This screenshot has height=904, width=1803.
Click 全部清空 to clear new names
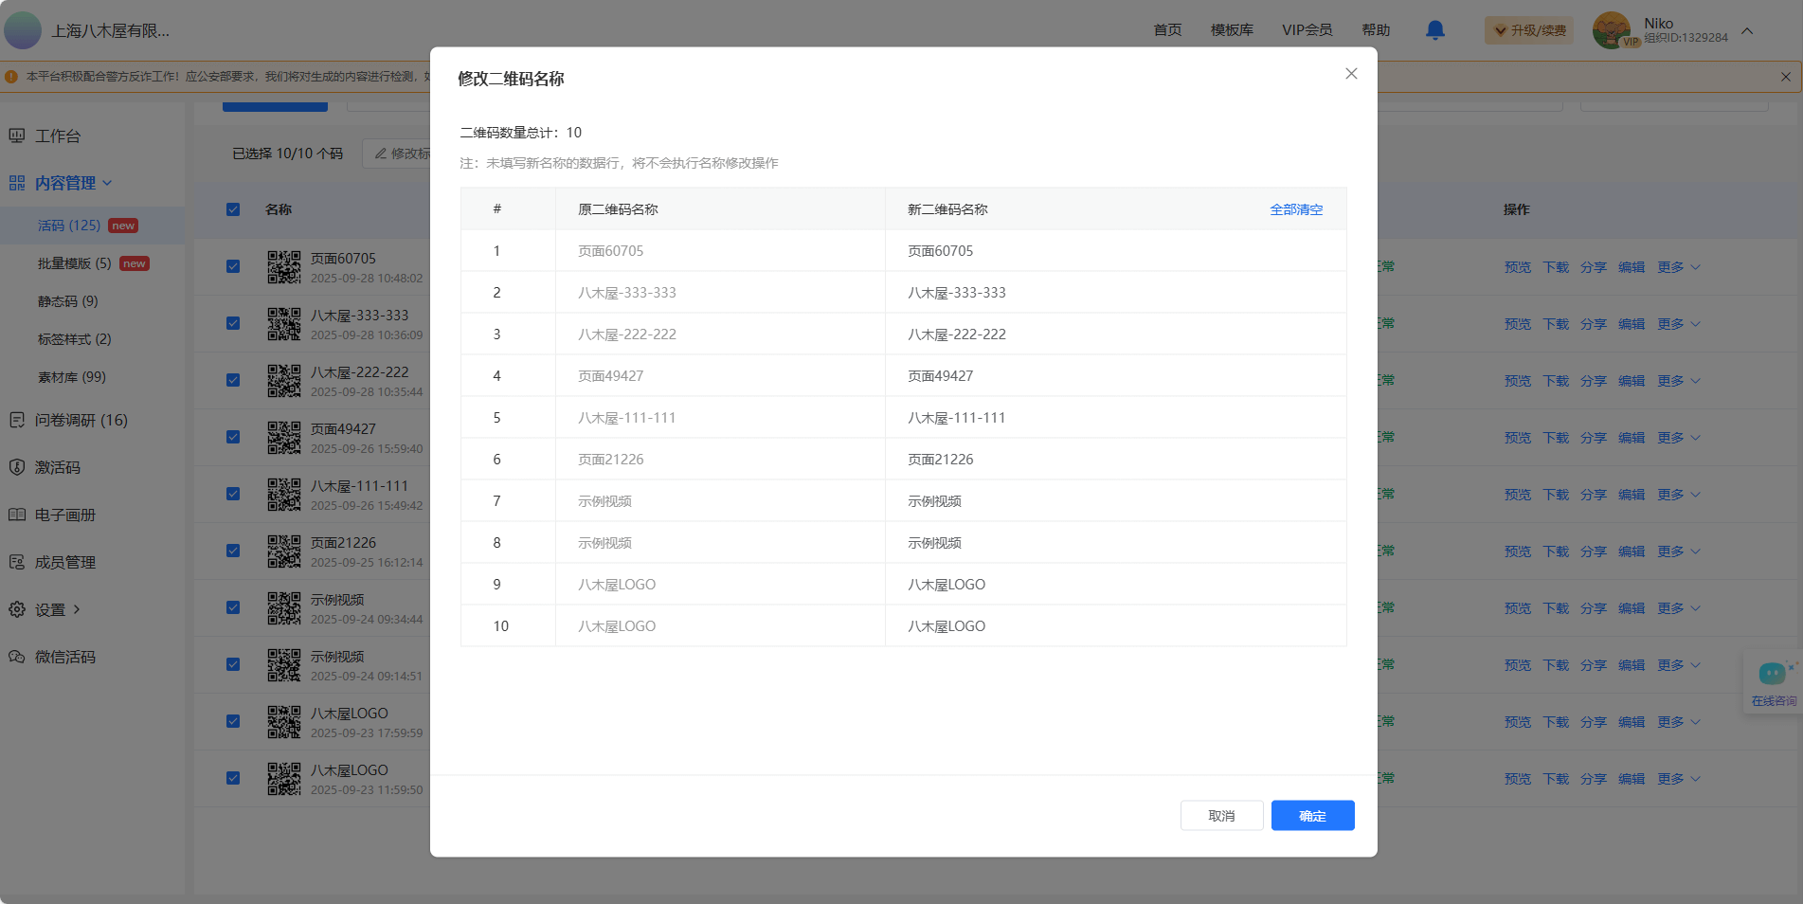coord(1295,209)
